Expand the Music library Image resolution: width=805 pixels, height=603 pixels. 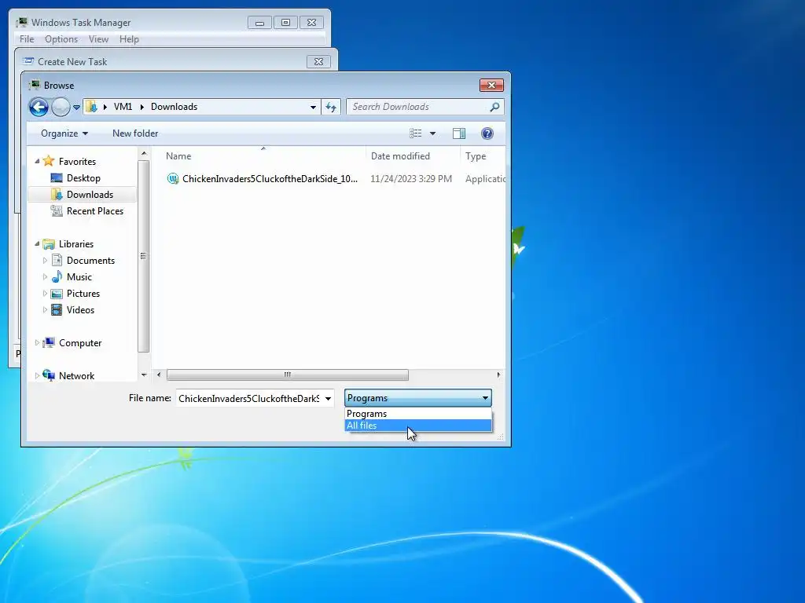[x=45, y=277]
